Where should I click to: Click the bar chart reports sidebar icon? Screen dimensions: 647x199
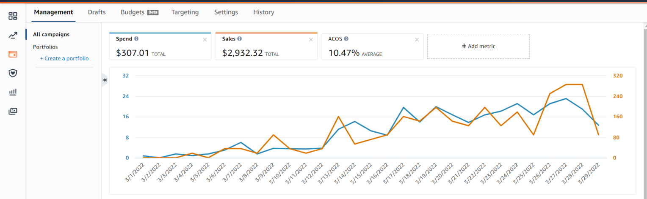[13, 92]
